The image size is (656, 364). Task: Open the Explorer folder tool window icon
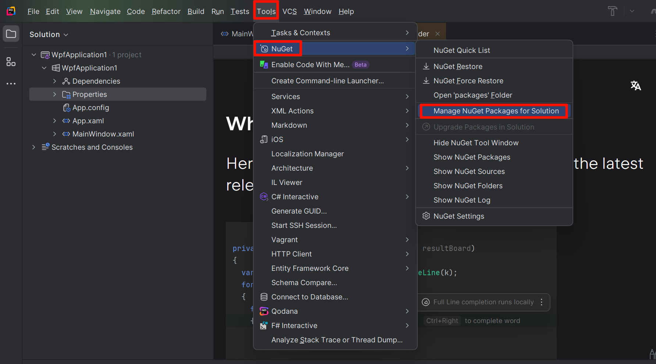tap(11, 34)
